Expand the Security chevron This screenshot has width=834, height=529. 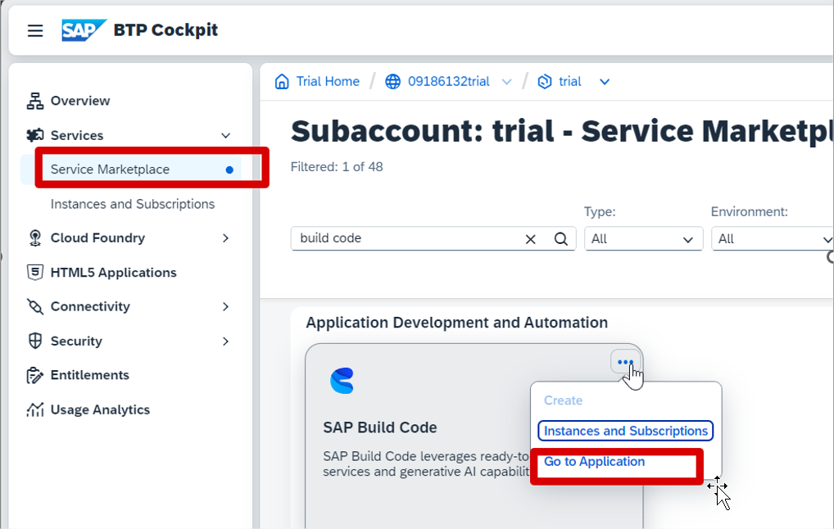coord(225,341)
